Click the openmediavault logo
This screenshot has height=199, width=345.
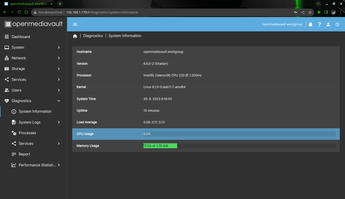(34, 24)
